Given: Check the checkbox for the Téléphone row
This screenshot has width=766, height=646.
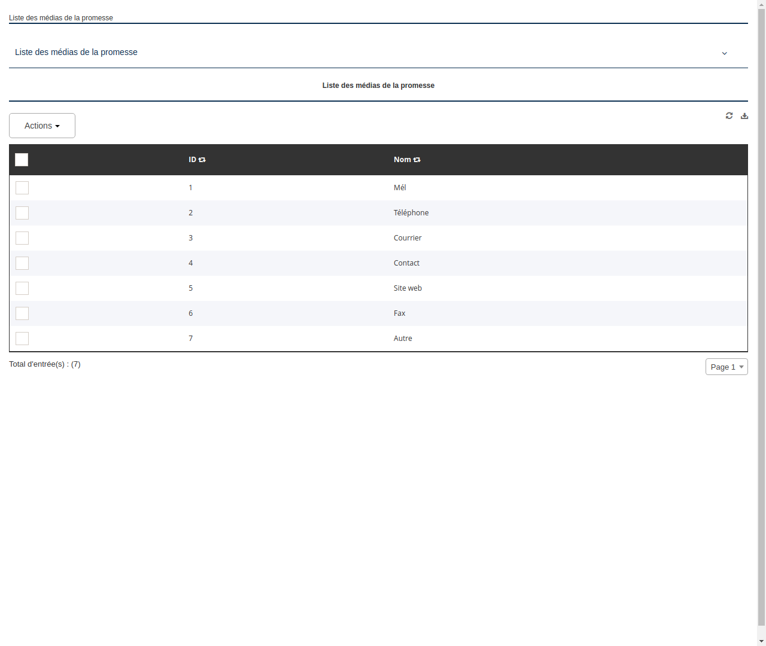Looking at the screenshot, I should point(22,213).
